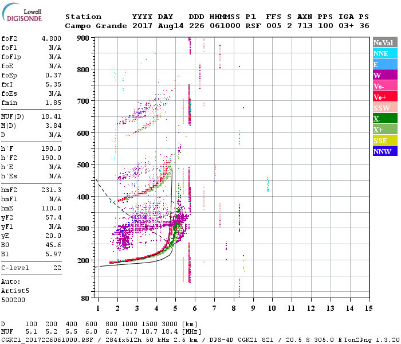Viewport: 401px width, 344px height.
Task: Click the 10 MHz x-axis tick label
Action: 272,308
